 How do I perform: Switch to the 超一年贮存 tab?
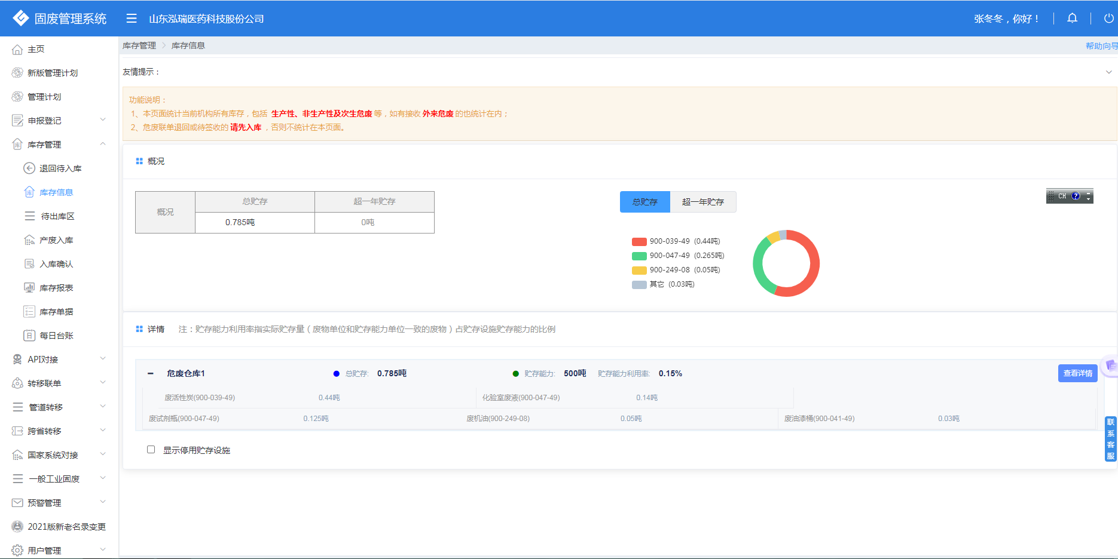(x=702, y=202)
